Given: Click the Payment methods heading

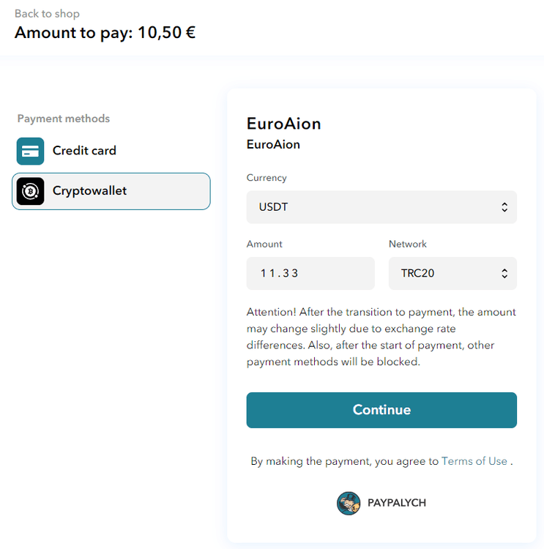Looking at the screenshot, I should click(64, 119).
